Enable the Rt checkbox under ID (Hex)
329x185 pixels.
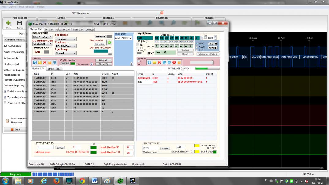coord(138,45)
